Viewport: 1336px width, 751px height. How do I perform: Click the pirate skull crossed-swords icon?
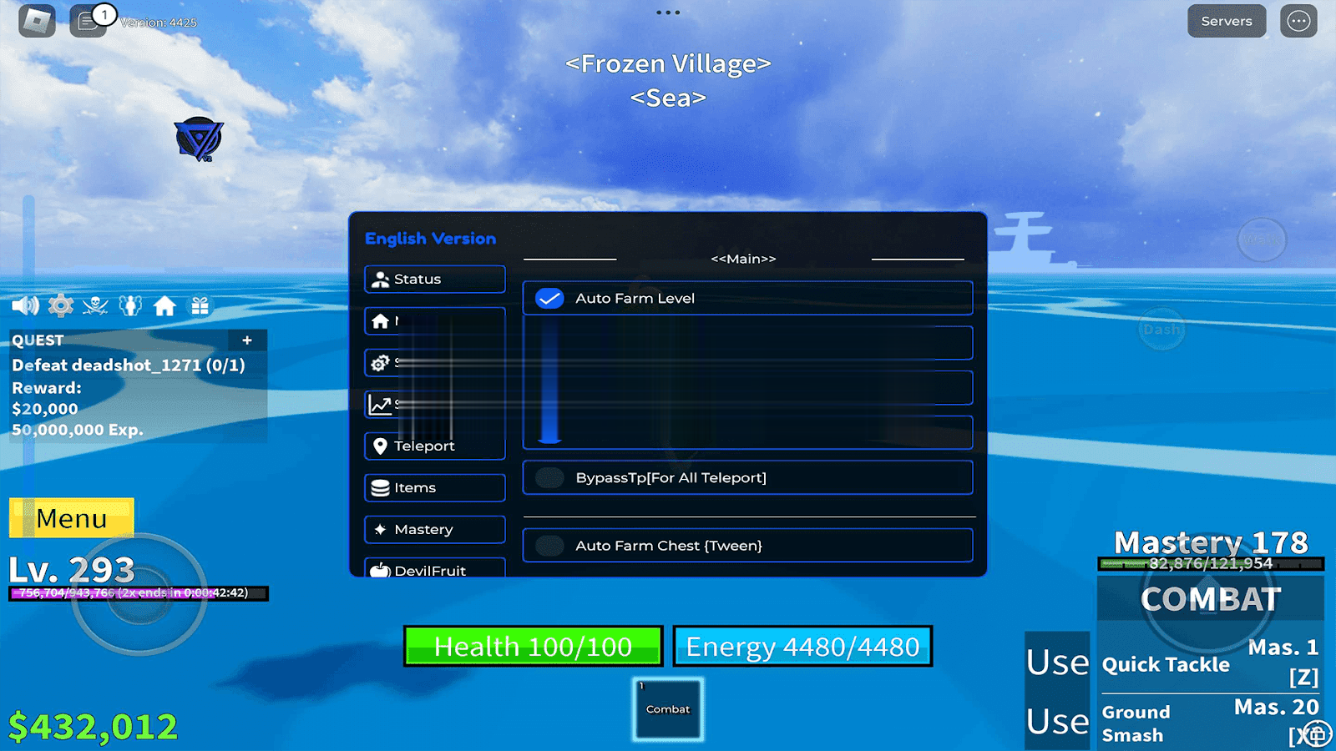(95, 305)
